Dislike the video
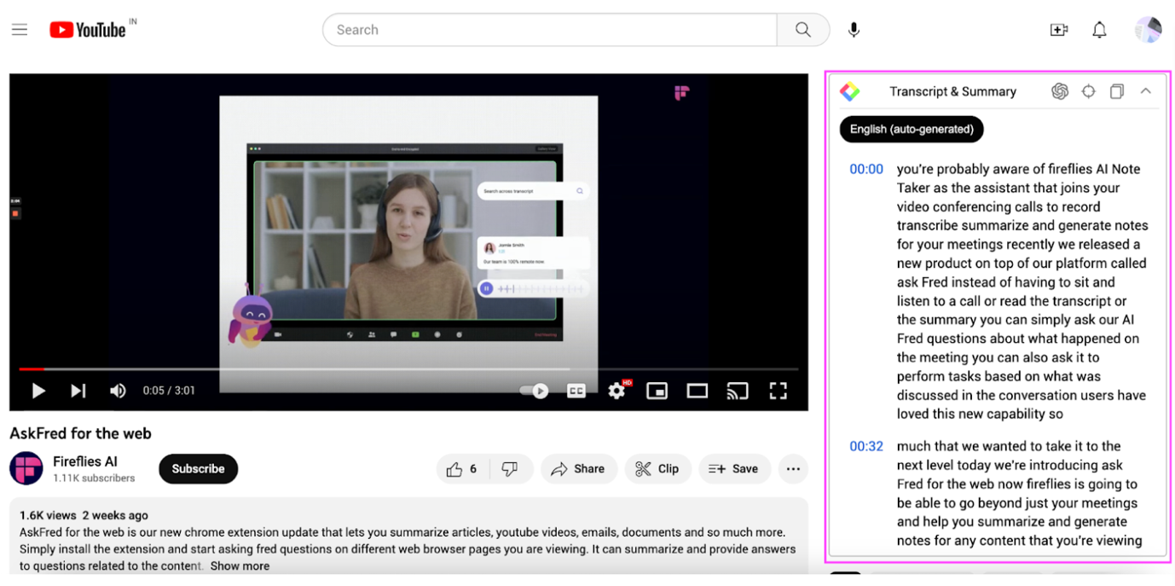 (x=510, y=469)
